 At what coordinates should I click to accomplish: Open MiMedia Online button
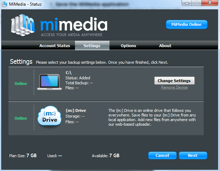(187, 24)
